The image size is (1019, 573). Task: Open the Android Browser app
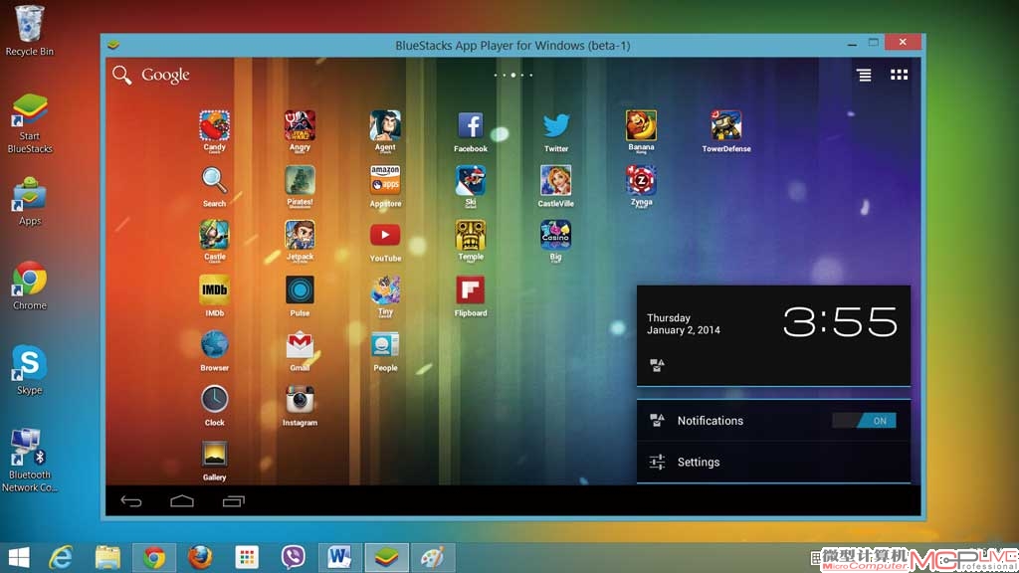(x=215, y=345)
